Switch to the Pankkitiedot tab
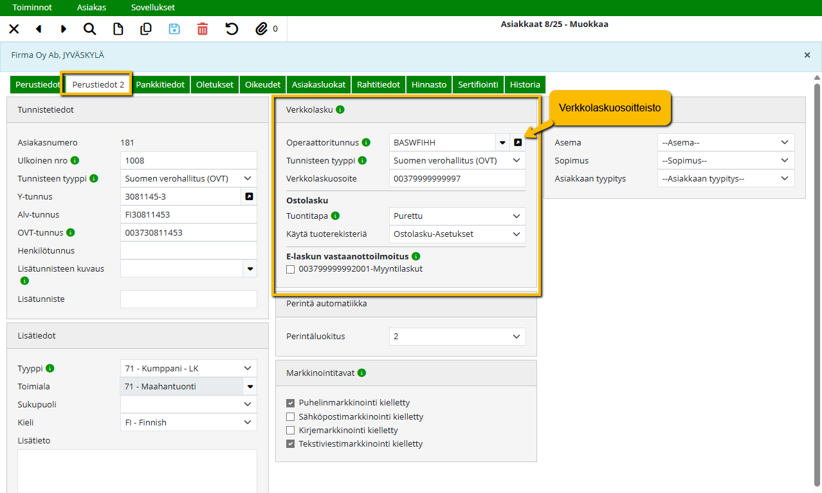 pos(160,84)
